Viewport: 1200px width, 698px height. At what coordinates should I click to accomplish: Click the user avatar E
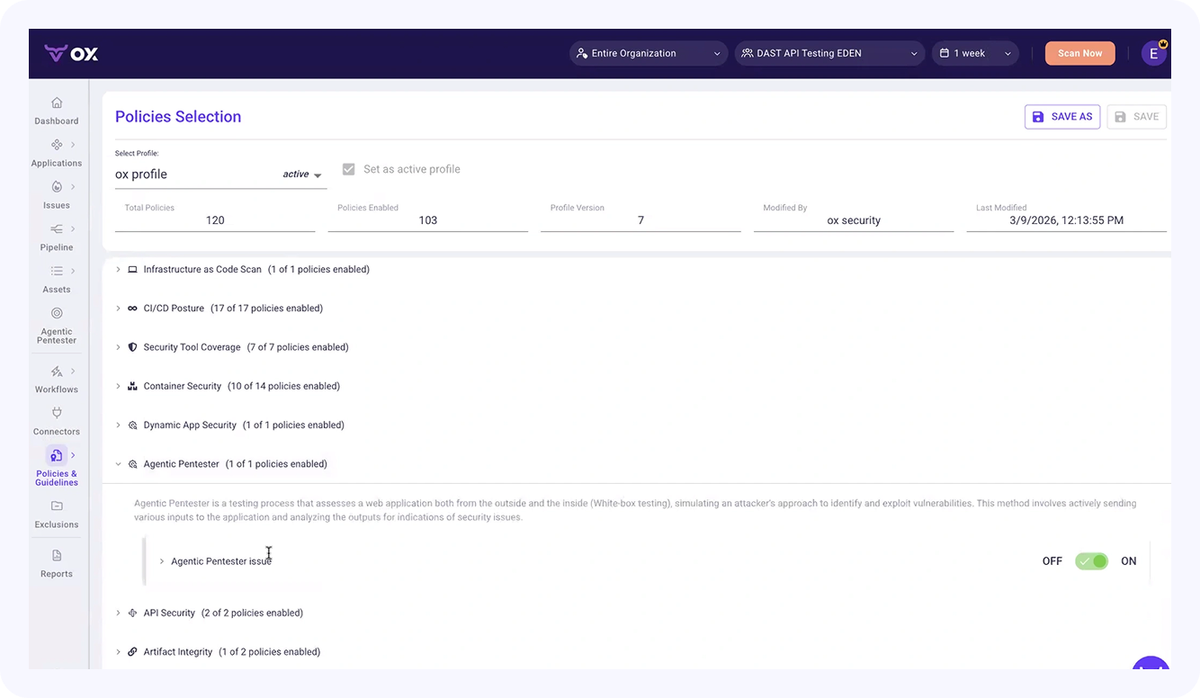tap(1154, 53)
